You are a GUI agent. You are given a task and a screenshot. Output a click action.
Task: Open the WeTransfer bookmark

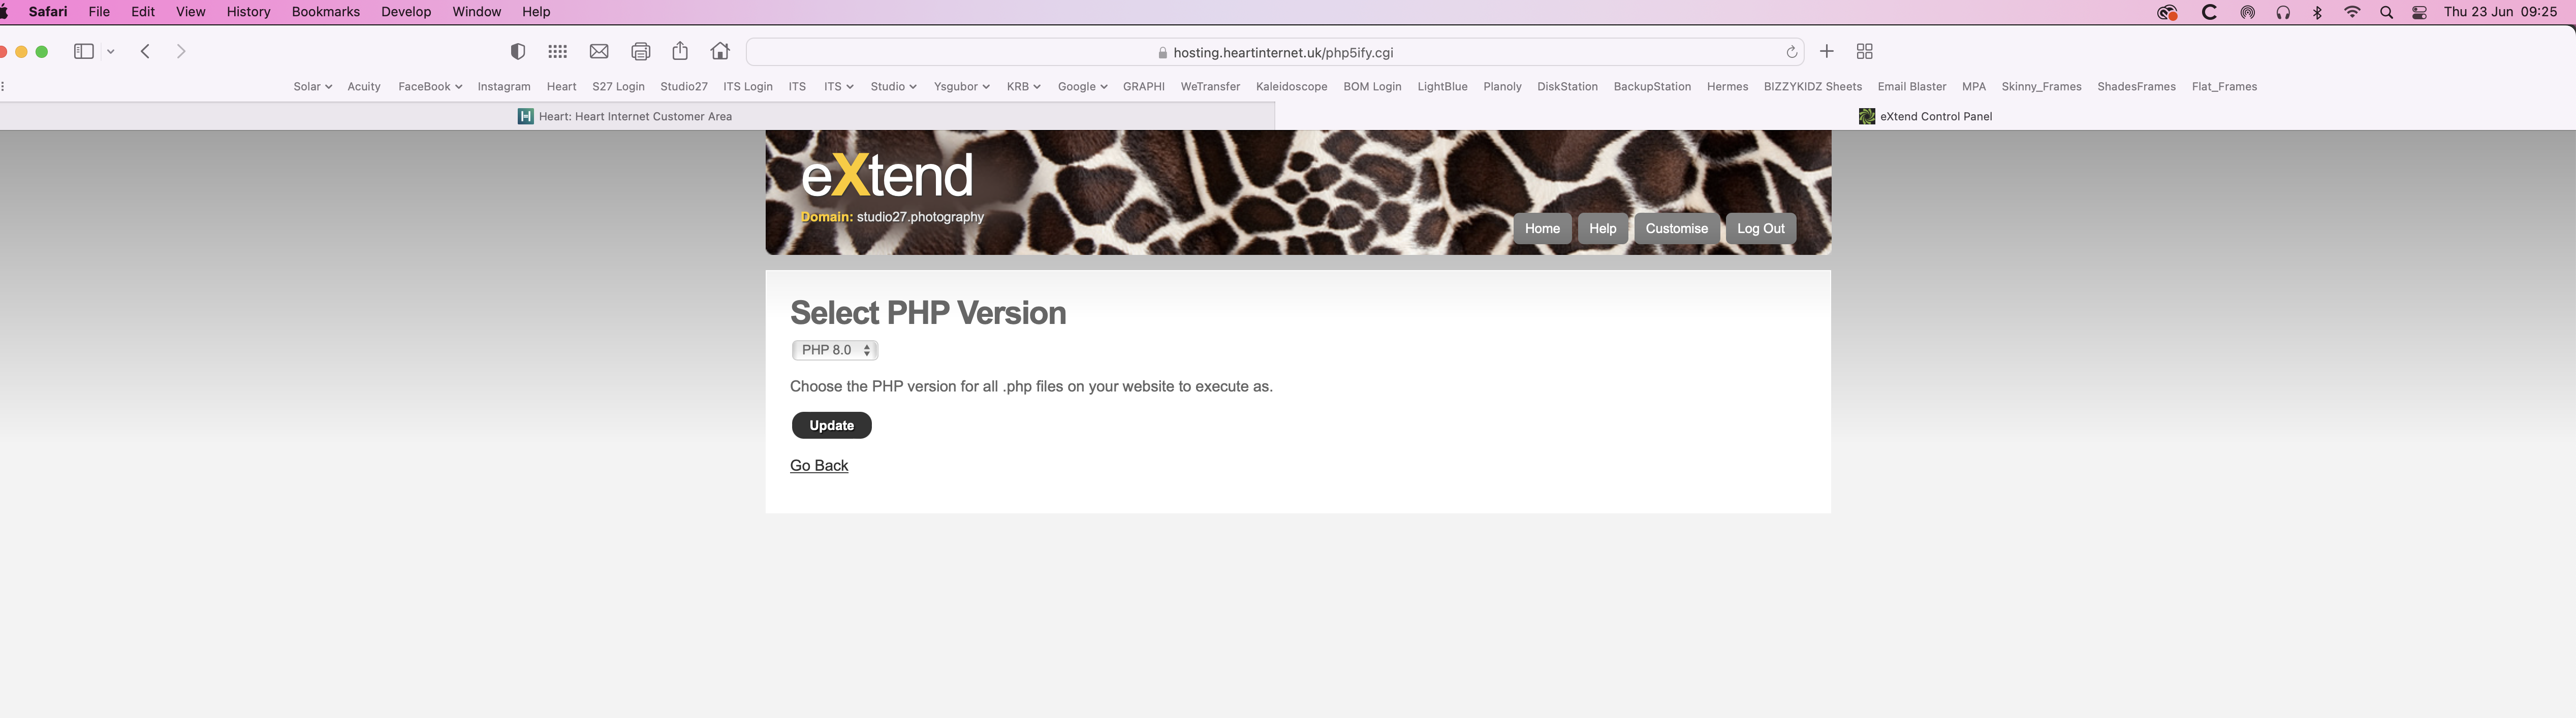(x=1210, y=87)
